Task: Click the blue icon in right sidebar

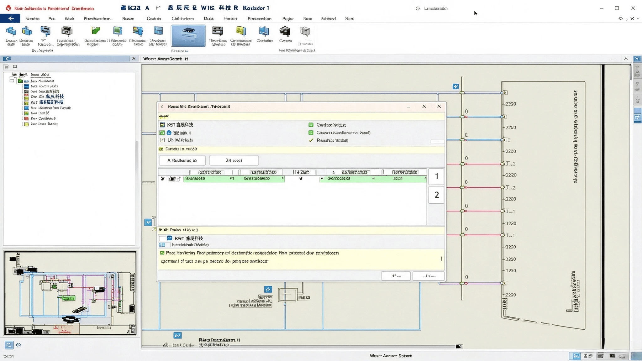Action: tap(637, 118)
